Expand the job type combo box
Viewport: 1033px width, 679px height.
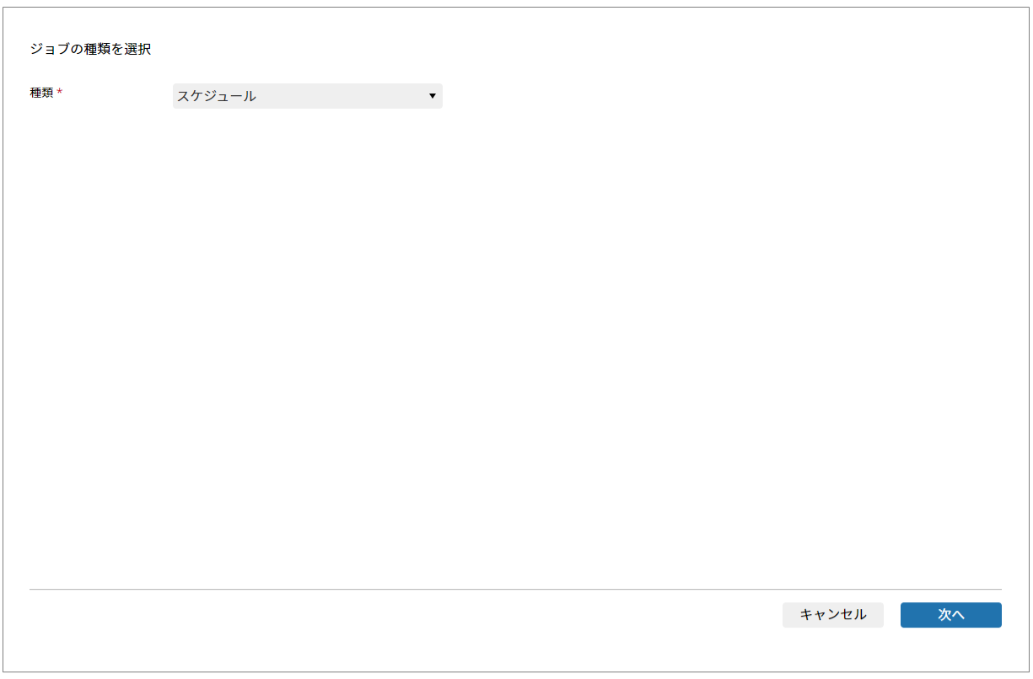pos(307,96)
